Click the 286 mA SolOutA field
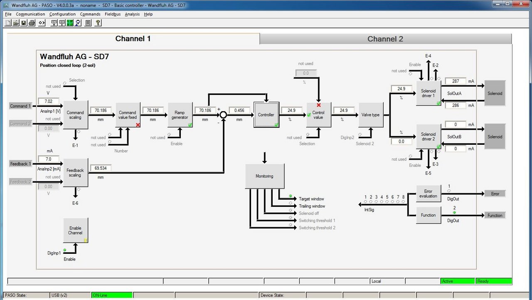Image resolution: width=532 pixels, height=300 pixels. (x=456, y=106)
